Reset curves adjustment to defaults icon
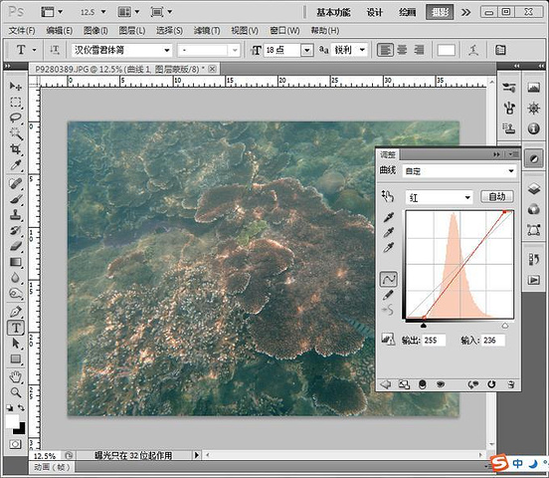549x478 pixels. [491, 384]
